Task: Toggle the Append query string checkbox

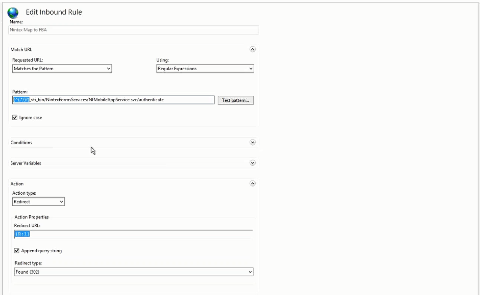Action: (17, 251)
